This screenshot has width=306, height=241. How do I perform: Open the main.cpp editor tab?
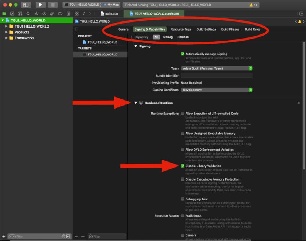(109, 13)
